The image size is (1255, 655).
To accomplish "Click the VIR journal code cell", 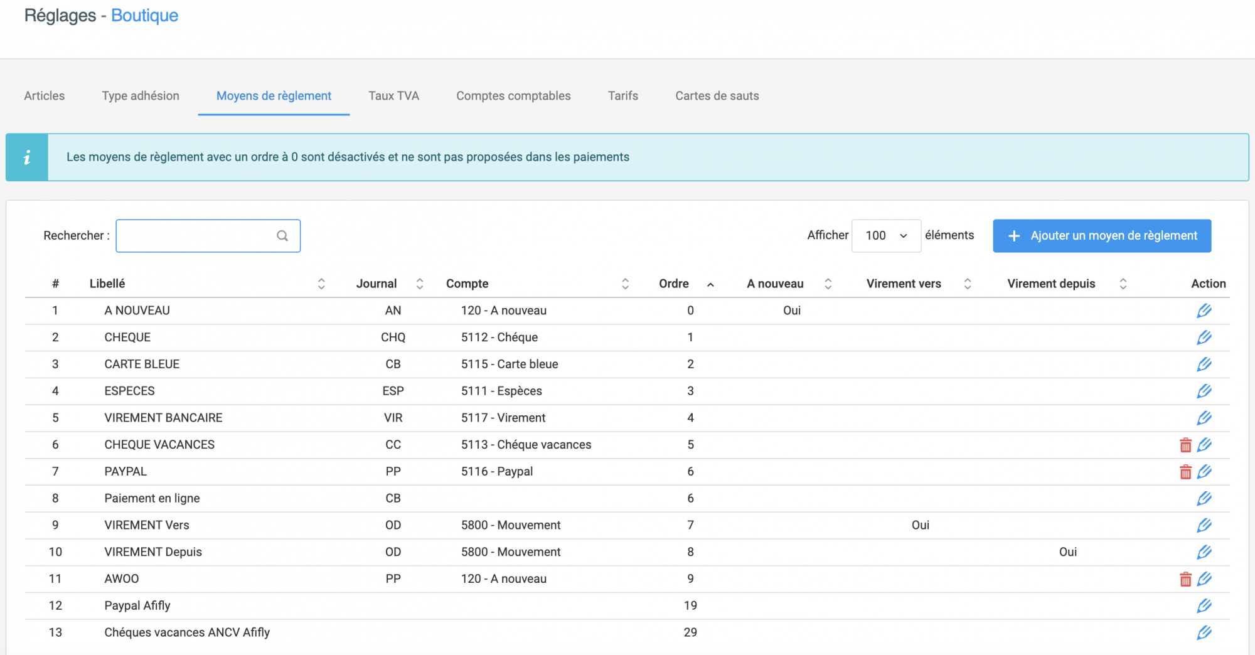I will (393, 418).
